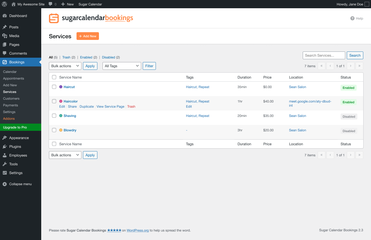Viewport: 371px width, 240px height.
Task: Click the Add New service button
Action: pyautogui.click(x=88, y=36)
